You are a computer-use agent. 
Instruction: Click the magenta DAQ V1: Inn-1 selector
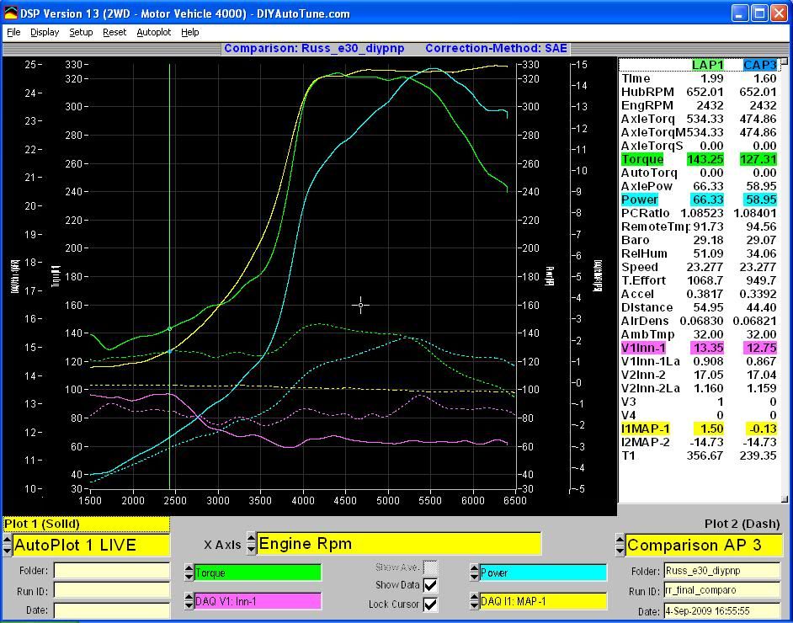pos(258,601)
